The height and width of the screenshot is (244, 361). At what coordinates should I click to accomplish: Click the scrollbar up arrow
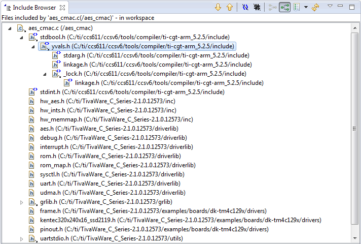[354, 28]
